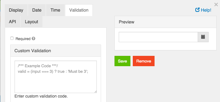Viewport: 220px width, 102px height.
Task: Click the question mark icon beside Required
Action: (x=33, y=38)
